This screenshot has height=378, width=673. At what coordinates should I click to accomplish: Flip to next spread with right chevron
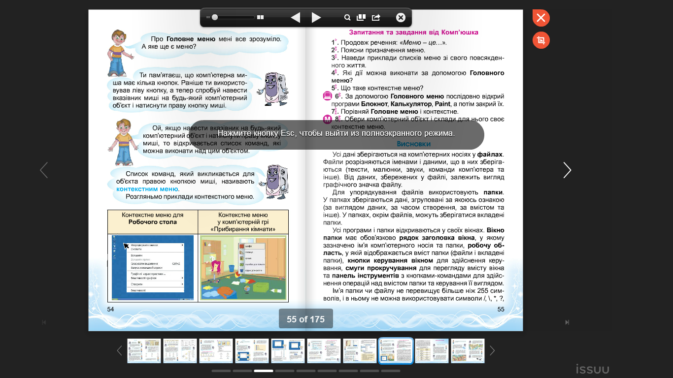point(567,170)
